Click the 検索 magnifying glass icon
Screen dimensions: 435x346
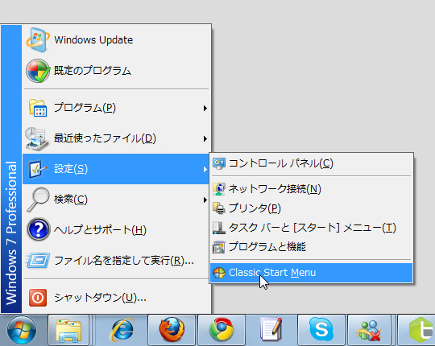[x=38, y=200]
